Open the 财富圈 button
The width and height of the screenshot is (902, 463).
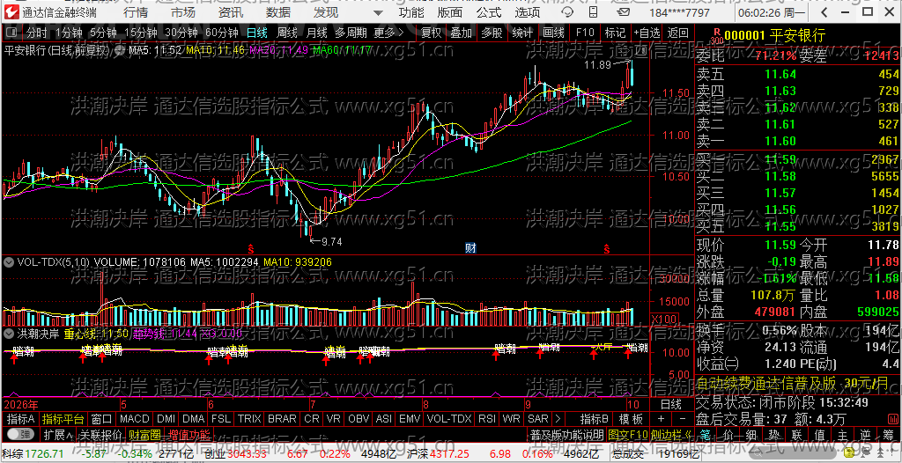coord(144,434)
